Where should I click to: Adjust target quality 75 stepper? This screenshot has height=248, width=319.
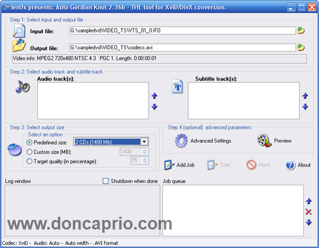(145, 161)
